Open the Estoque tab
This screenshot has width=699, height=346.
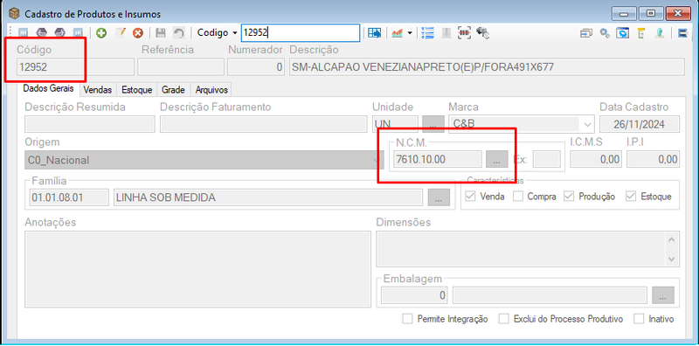(137, 90)
